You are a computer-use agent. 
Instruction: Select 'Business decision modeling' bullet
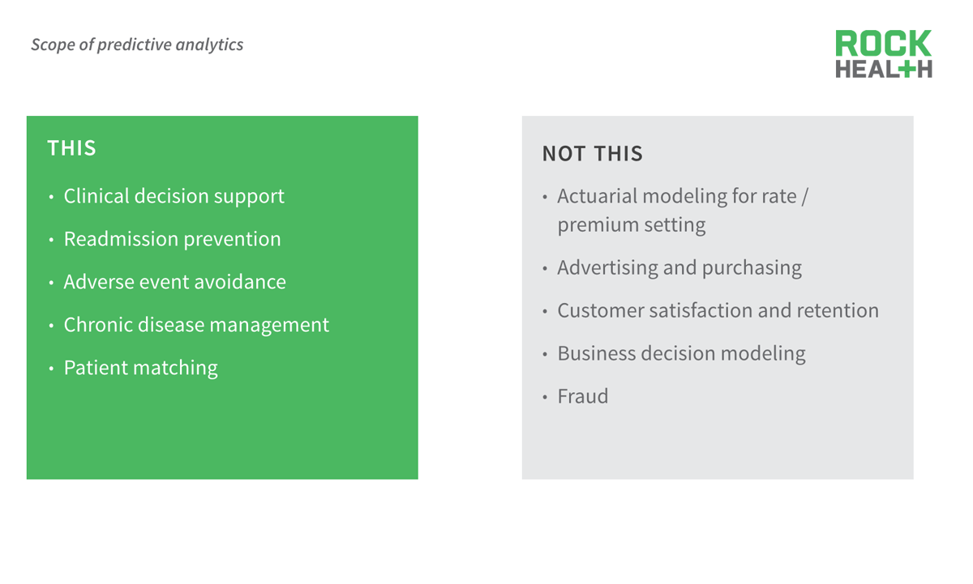[681, 353]
